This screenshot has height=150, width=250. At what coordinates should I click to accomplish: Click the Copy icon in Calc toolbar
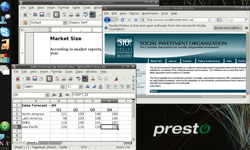pos(99,79)
